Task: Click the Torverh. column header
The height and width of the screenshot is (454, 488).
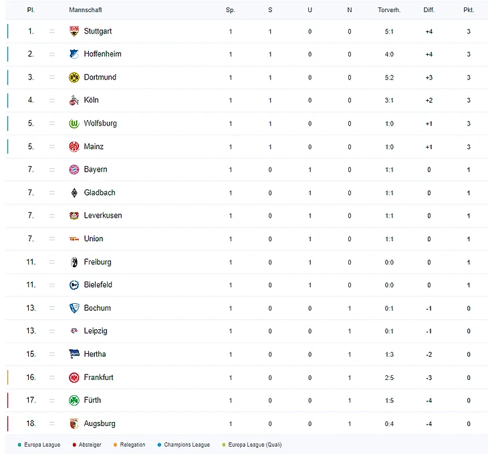Action: [x=389, y=10]
